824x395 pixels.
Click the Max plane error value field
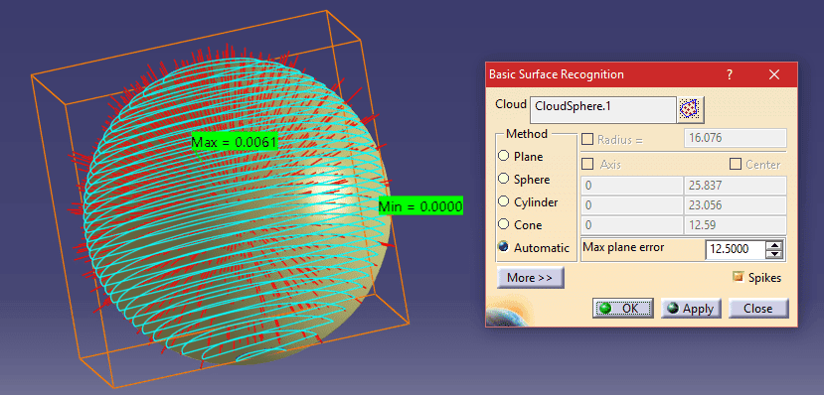click(x=735, y=249)
